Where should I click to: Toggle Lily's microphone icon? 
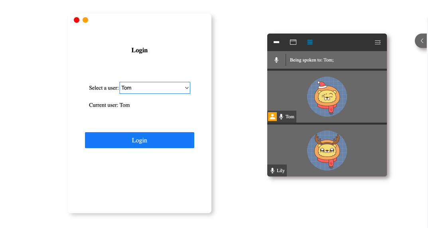click(272, 171)
